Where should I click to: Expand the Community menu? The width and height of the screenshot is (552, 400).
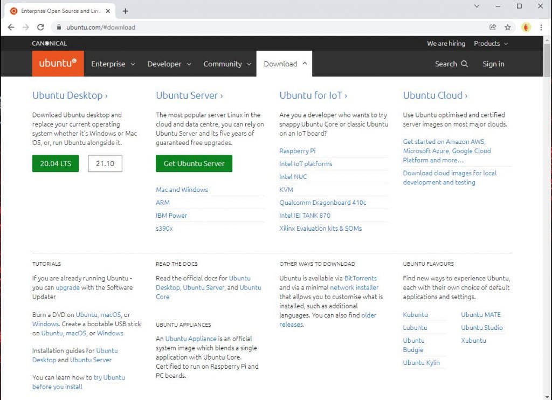coord(227,64)
